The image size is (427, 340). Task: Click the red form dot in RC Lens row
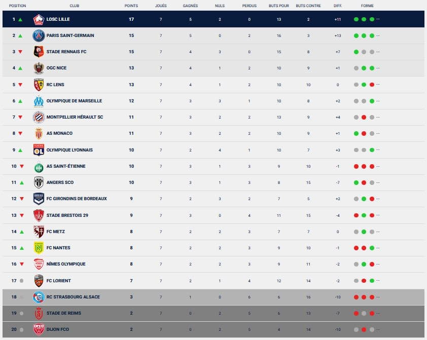(372, 85)
